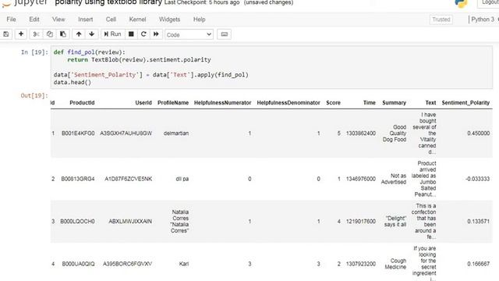The width and height of the screenshot is (499, 281).
Task: Click the Trusted notebook indicator
Action: point(441,20)
